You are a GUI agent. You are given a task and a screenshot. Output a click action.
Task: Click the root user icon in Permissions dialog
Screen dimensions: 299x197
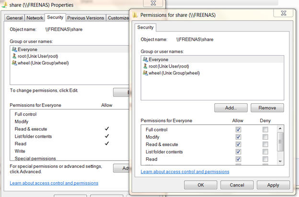click(145, 66)
